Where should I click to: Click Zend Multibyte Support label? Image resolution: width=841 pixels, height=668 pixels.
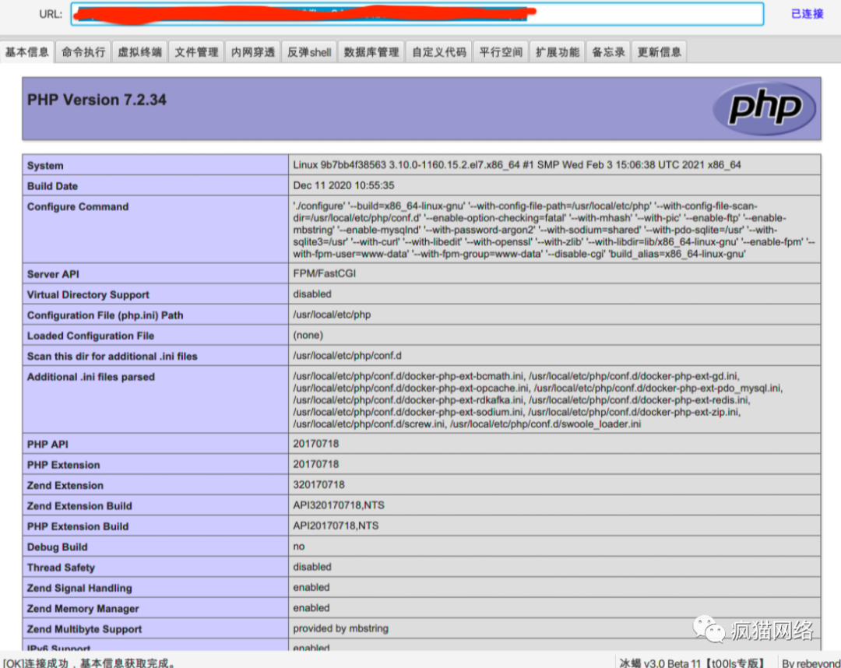coord(84,629)
